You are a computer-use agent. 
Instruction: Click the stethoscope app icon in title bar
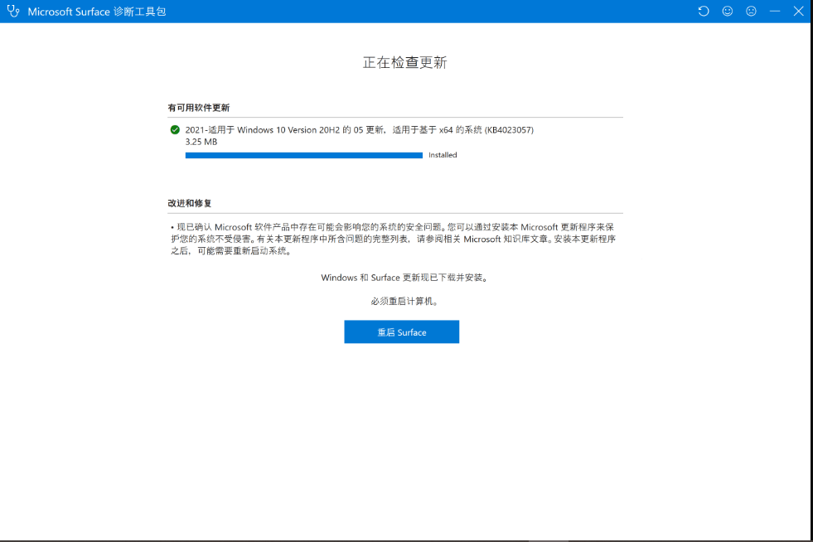(13, 11)
